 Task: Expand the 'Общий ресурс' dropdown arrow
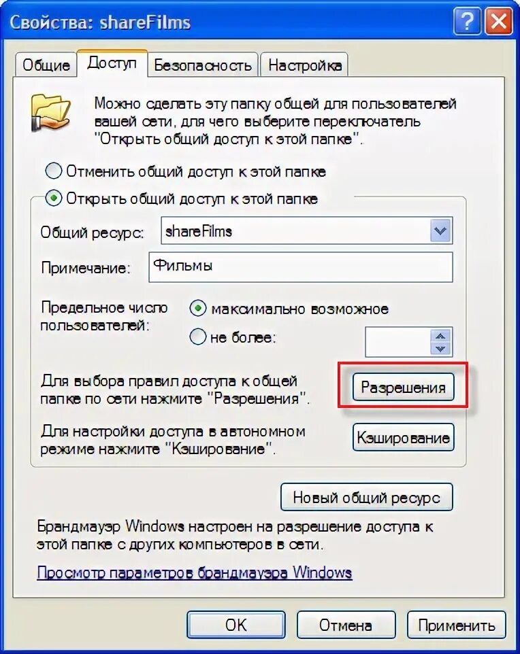click(x=440, y=230)
